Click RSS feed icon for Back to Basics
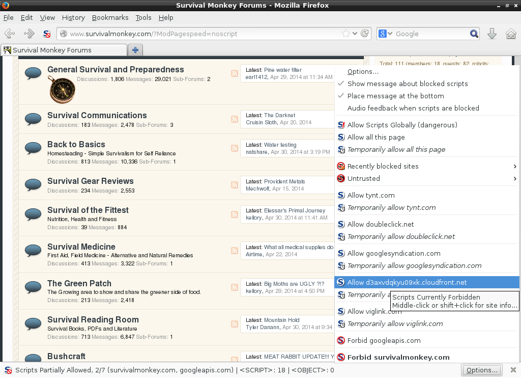 click(x=234, y=148)
